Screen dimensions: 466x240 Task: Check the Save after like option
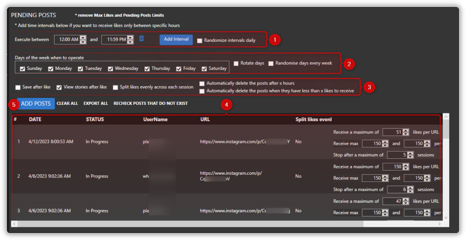[x=18, y=88]
